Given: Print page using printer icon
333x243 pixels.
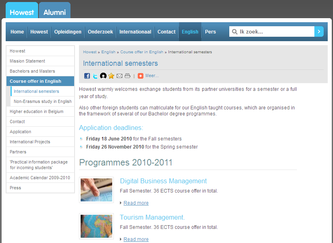Looking at the screenshot, I should coord(128,75).
